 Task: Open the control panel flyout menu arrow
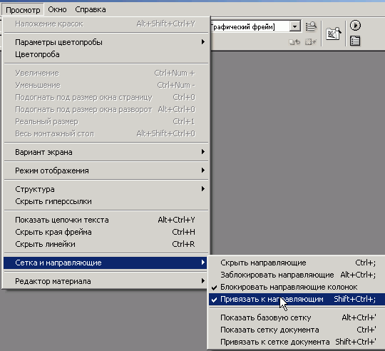(x=355, y=25)
